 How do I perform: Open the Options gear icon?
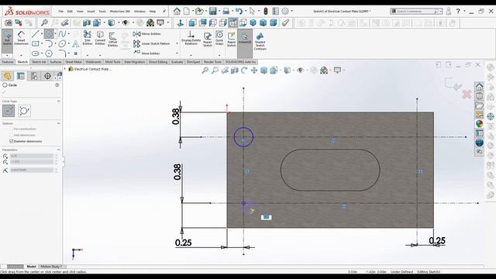click(x=285, y=12)
